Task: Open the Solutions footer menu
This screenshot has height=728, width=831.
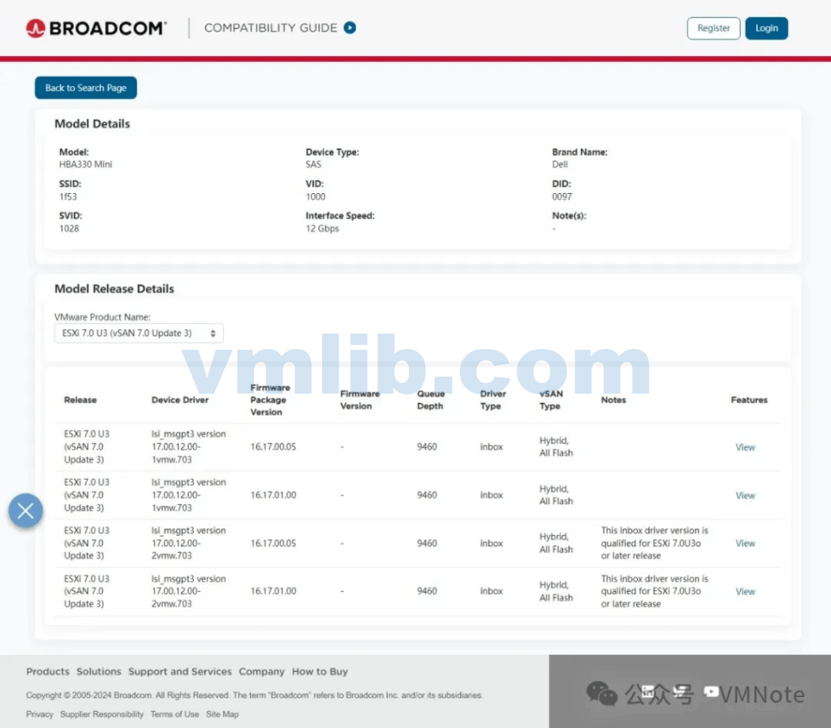Action: click(99, 672)
